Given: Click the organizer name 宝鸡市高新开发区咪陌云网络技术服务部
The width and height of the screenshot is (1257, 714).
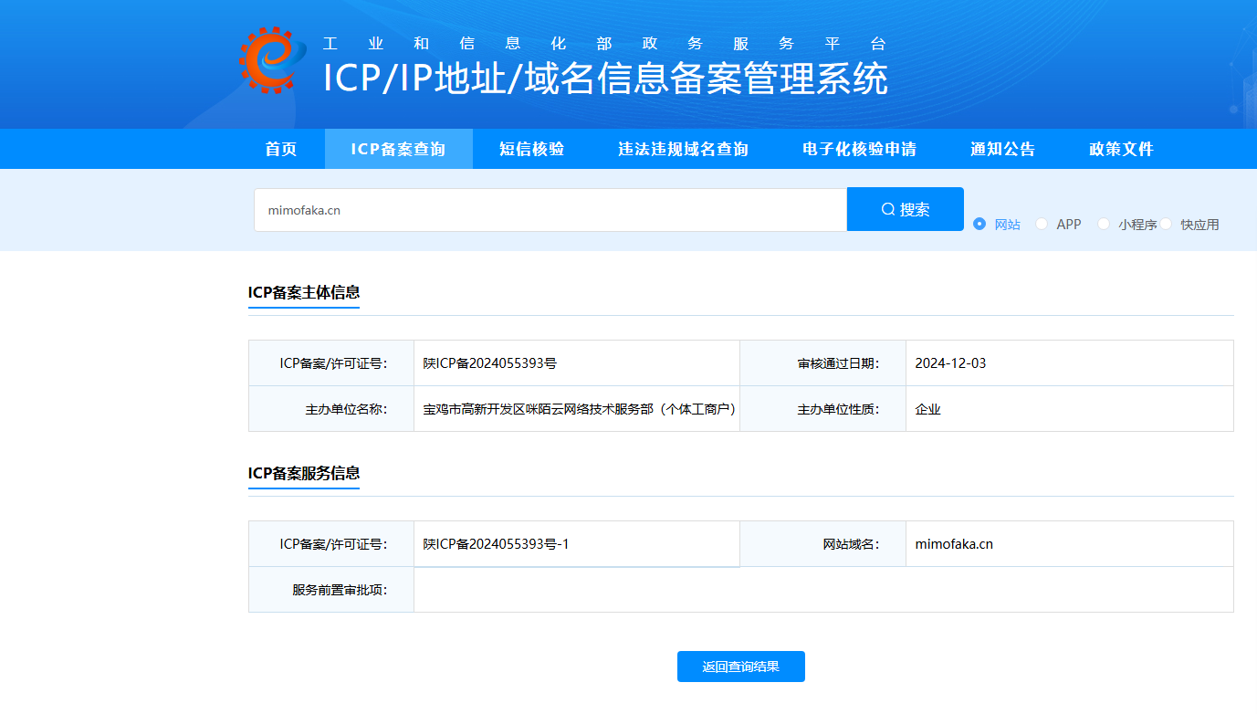Looking at the screenshot, I should pyautogui.click(x=580, y=409).
